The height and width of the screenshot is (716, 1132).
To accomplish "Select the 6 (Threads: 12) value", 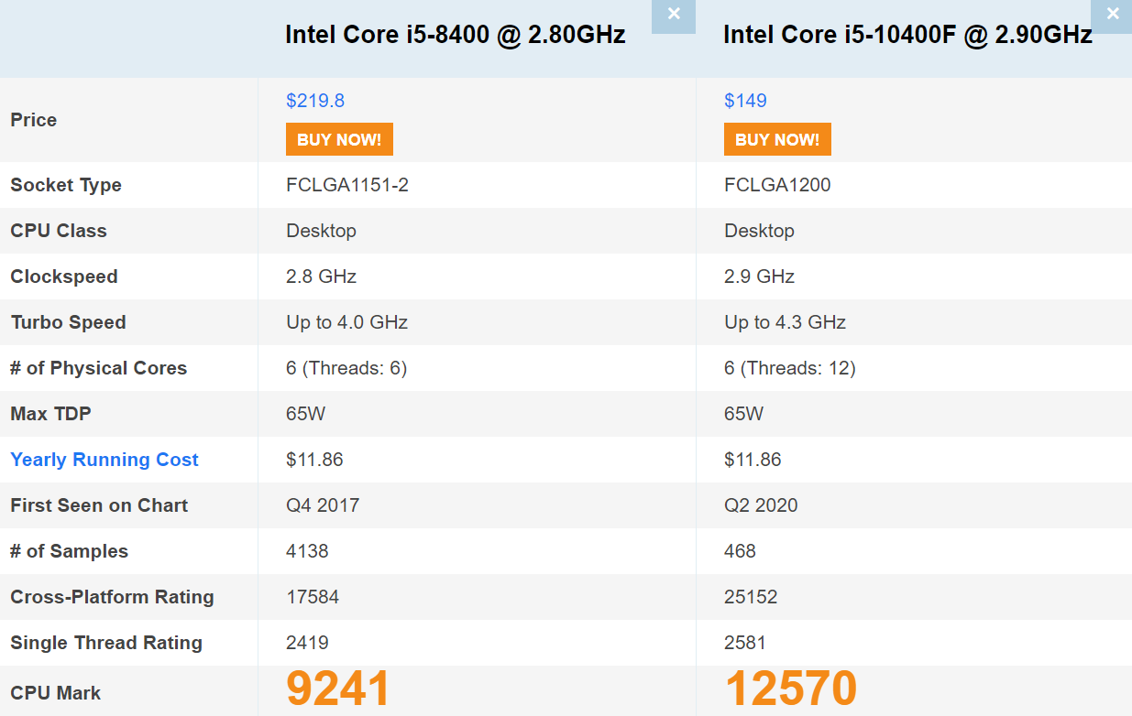I will point(790,368).
